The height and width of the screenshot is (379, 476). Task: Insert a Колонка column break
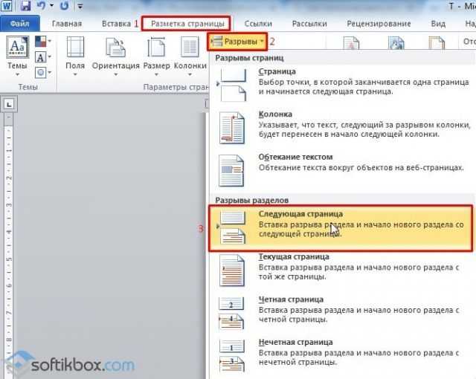[x=342, y=127]
